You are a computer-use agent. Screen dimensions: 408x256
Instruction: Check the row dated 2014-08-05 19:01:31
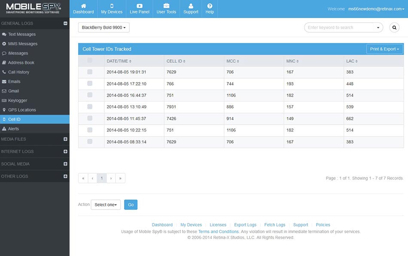click(90, 72)
